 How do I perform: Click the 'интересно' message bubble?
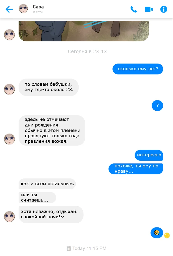click(x=149, y=155)
